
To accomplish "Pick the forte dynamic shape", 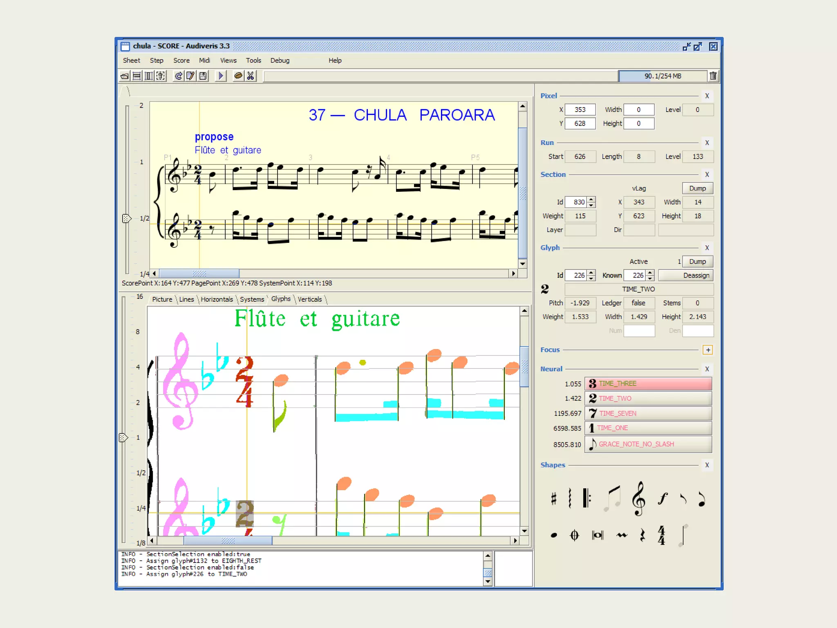I will click(662, 498).
